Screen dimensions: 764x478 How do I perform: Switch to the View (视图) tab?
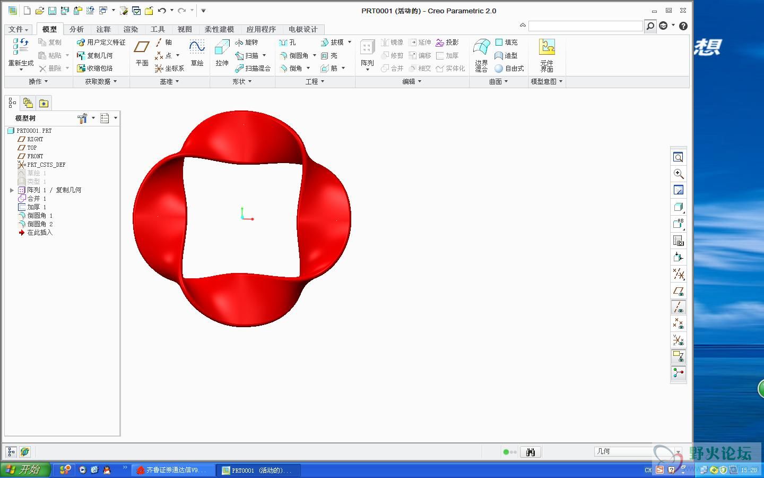[x=185, y=29]
